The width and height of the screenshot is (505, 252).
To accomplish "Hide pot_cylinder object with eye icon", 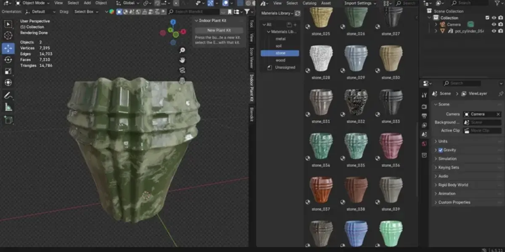I will point(494,31).
